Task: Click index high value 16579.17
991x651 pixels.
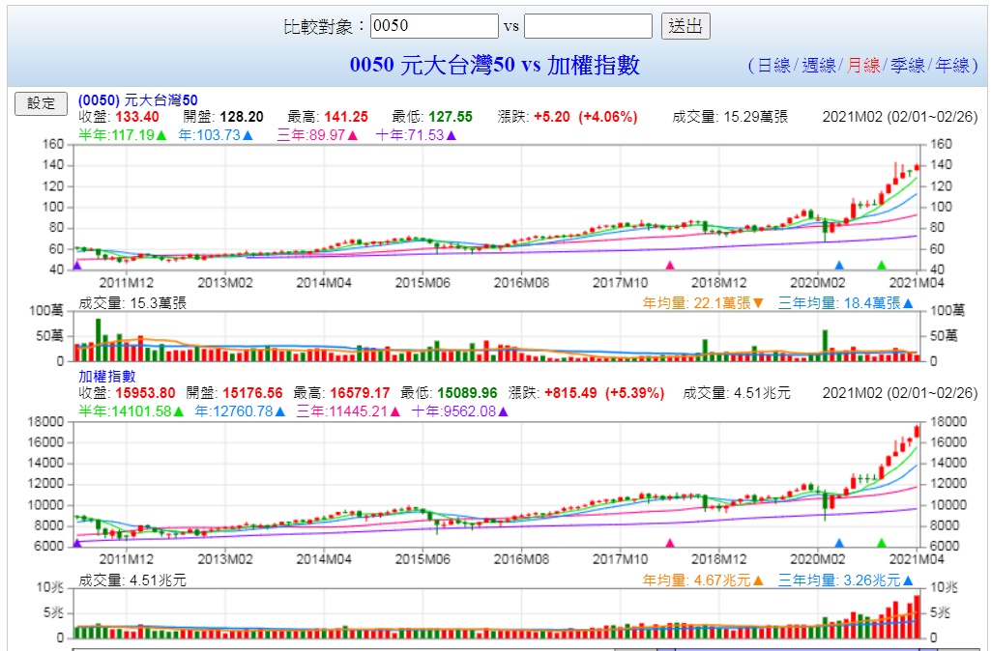Action: click(x=360, y=393)
